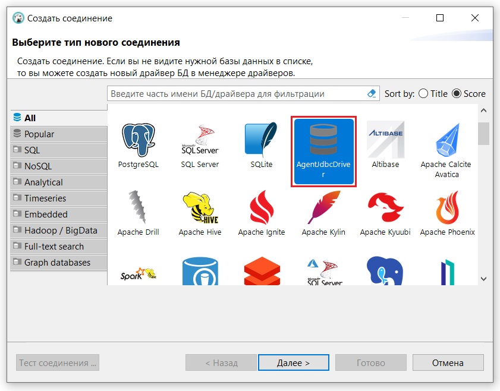Maximize the Создать соединение dialog
Screen dimensions: 500x391
click(440, 18)
